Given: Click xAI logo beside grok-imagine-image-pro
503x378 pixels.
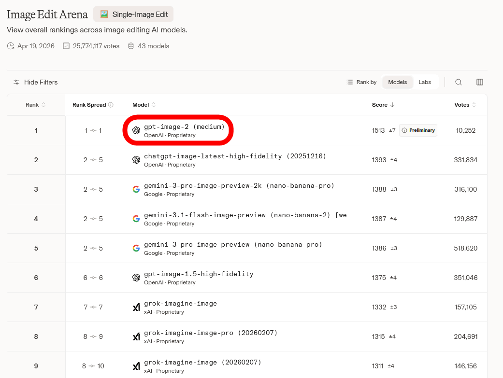Looking at the screenshot, I should click(x=136, y=337).
